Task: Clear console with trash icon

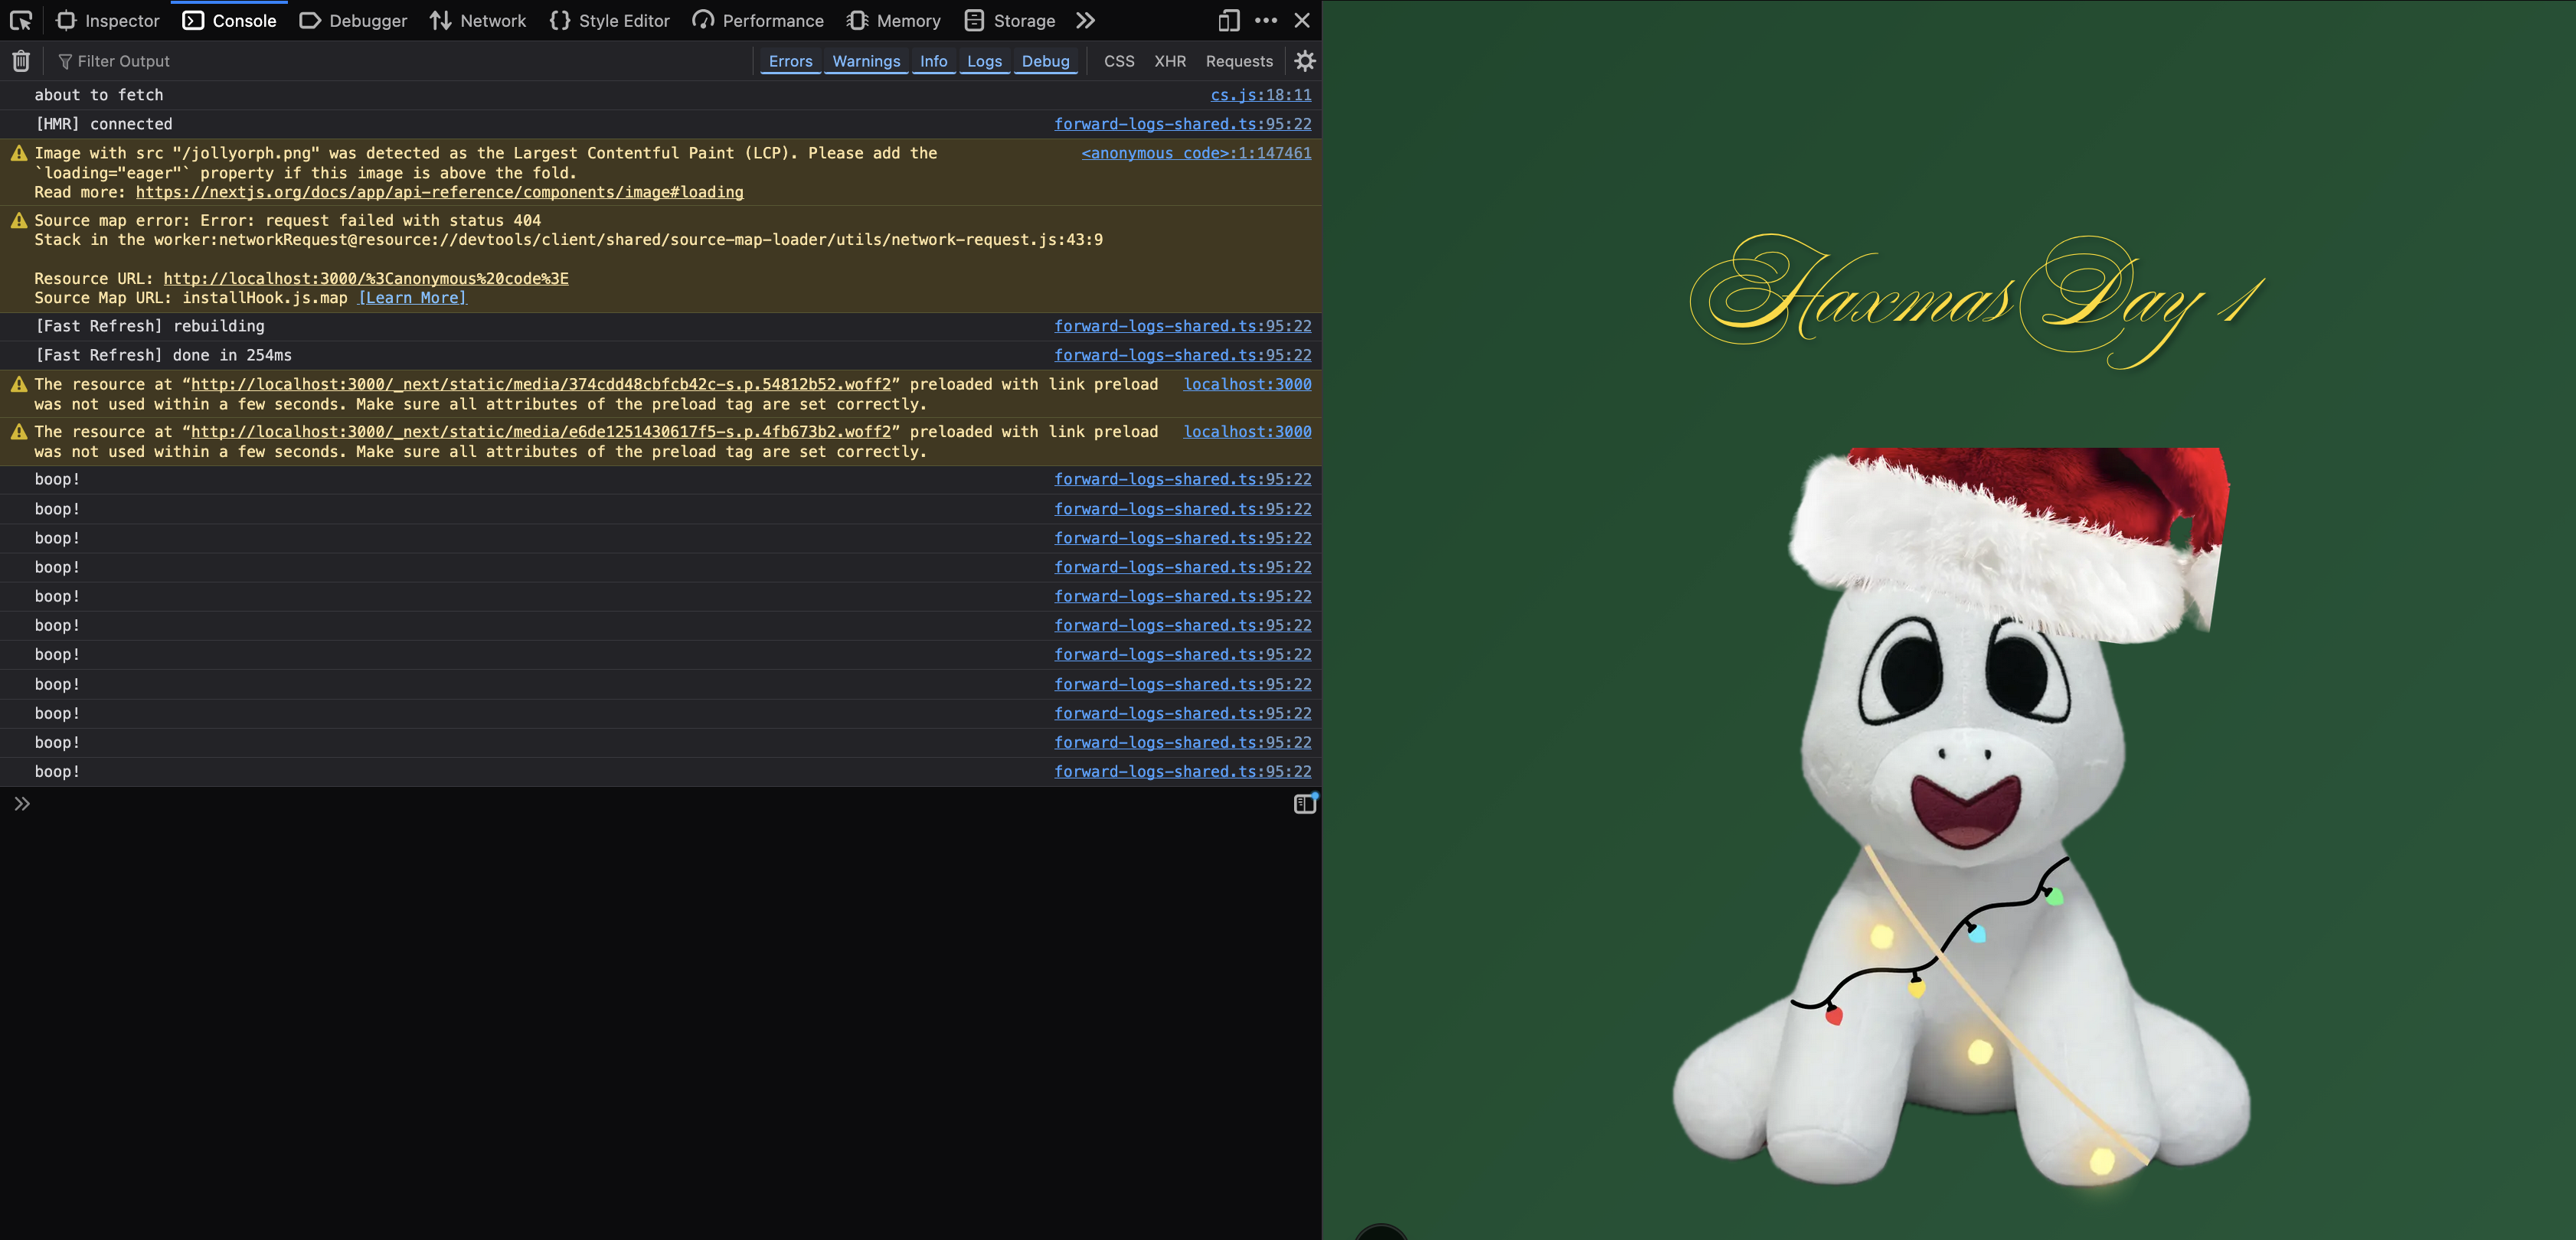Action: pyautogui.click(x=21, y=61)
